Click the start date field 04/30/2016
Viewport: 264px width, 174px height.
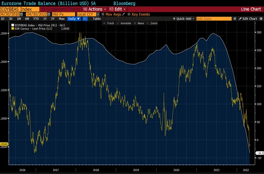point(10,14)
